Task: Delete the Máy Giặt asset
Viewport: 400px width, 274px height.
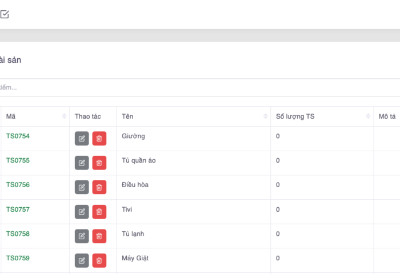Action: point(99,261)
